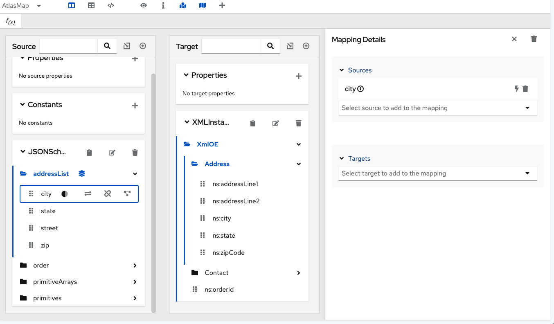
Task: Toggle show mapped fields map icon
Action: 183,6
